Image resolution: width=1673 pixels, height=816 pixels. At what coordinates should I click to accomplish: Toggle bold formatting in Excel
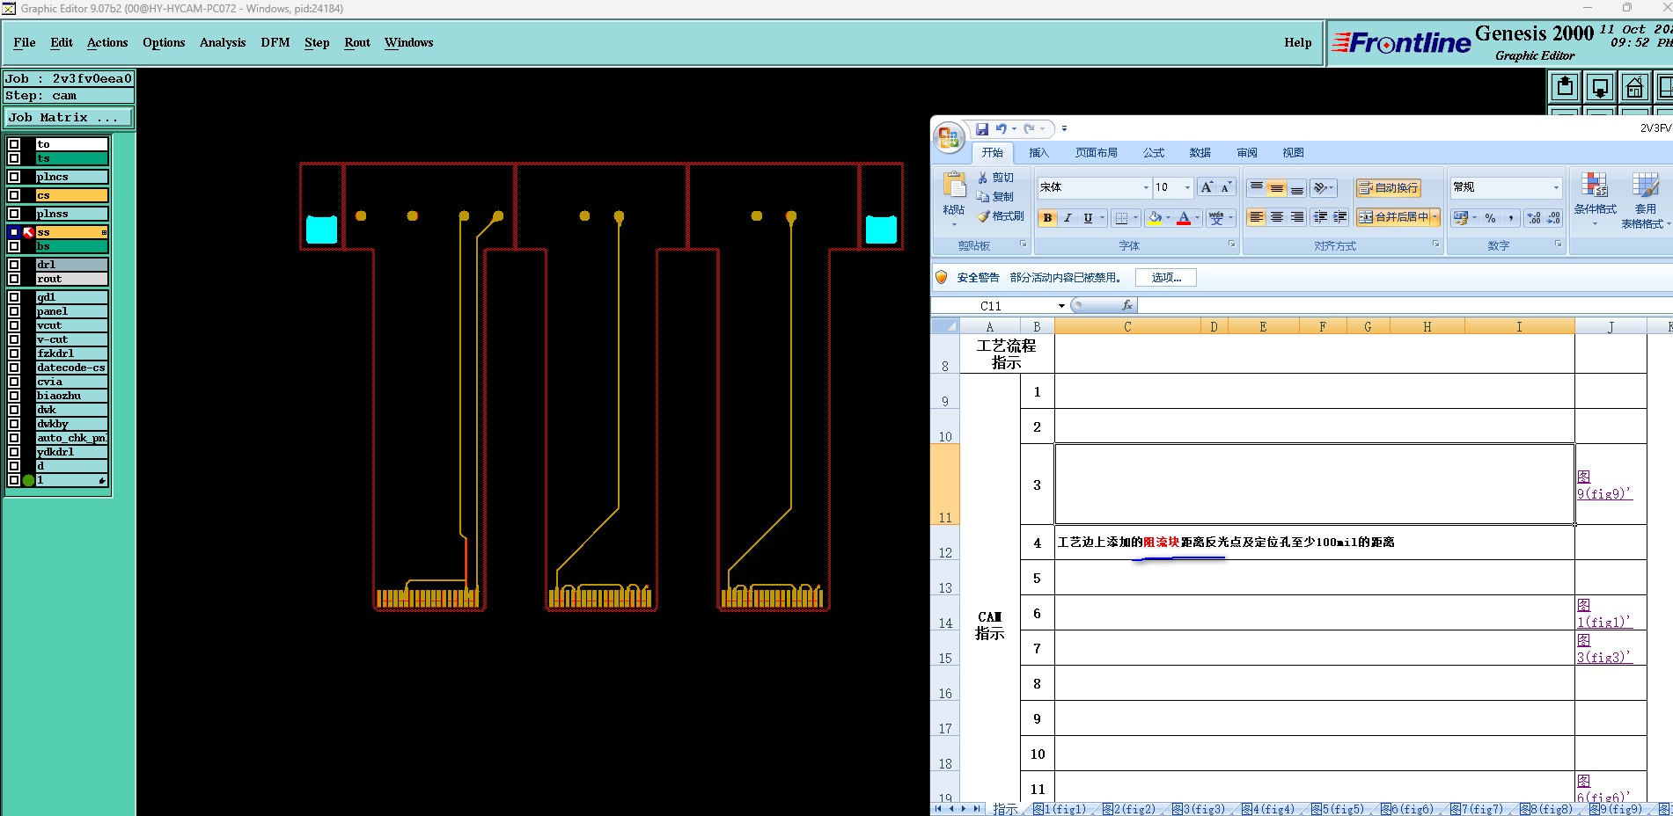point(1047,218)
